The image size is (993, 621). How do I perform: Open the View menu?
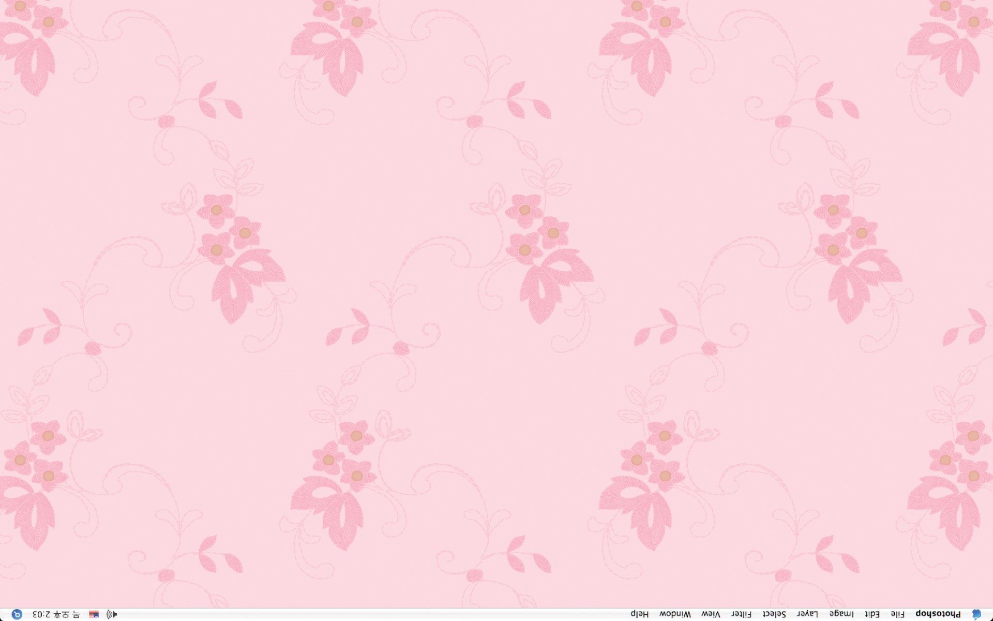pos(711,614)
